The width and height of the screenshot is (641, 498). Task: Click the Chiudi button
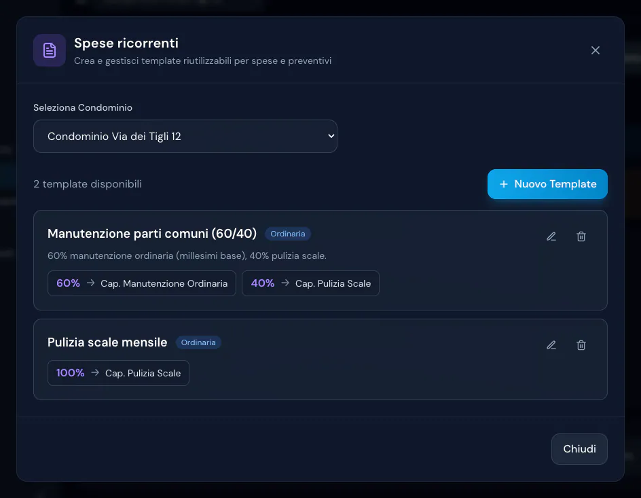point(579,449)
